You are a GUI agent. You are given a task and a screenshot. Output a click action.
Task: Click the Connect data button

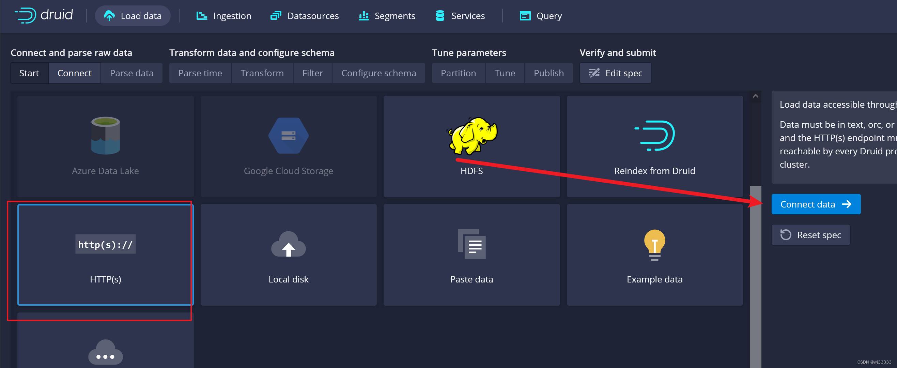pyautogui.click(x=816, y=204)
